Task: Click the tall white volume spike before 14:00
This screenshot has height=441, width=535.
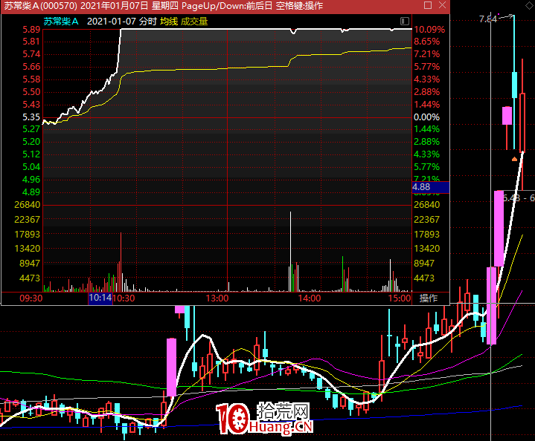Action: pyautogui.click(x=291, y=252)
